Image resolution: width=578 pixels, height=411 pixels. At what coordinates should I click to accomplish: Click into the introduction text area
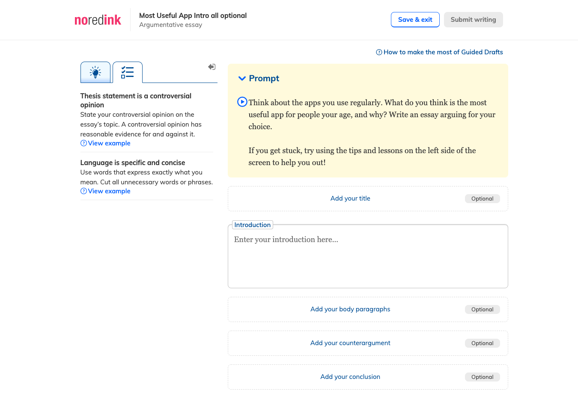(x=368, y=257)
